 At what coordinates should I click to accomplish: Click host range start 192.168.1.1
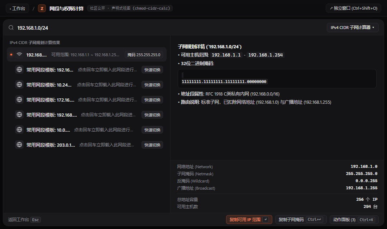[226, 55]
